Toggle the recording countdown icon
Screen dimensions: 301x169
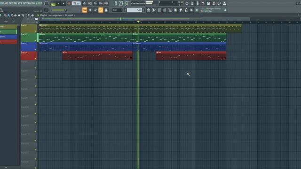95,3
